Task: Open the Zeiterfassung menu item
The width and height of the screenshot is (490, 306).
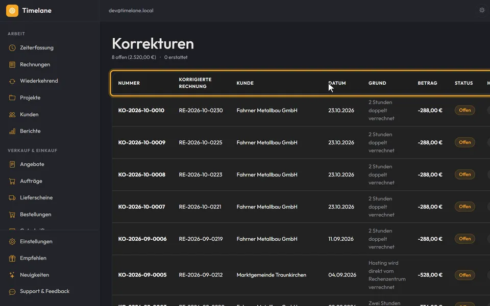Action: coord(37,48)
